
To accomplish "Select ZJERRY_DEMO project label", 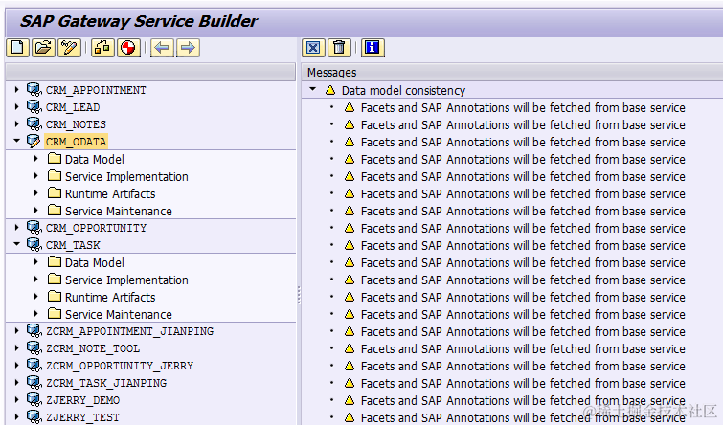I will click(x=82, y=400).
